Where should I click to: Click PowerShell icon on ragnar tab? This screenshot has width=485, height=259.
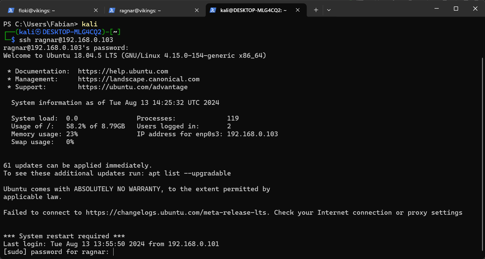[112, 10]
